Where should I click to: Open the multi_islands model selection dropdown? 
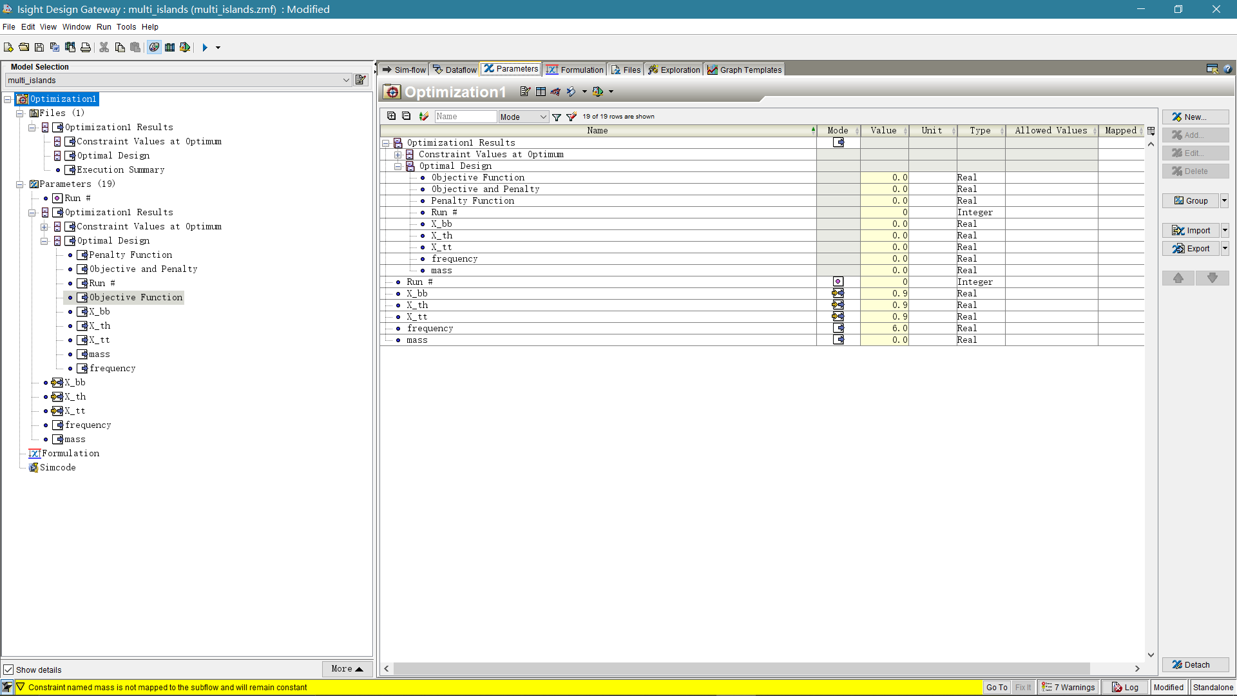[x=347, y=80]
